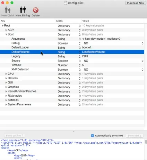Click the Sync outline button
Viewport: 147px width, 160px height.
15,136
